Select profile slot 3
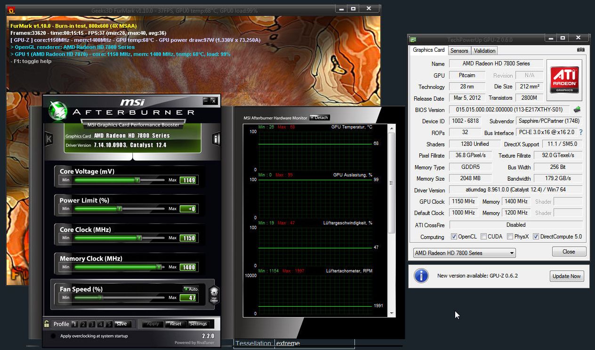 [91, 324]
